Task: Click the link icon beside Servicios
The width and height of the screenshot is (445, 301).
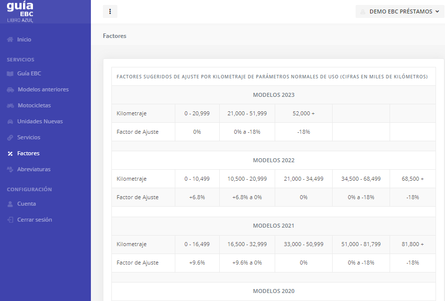Action: tap(10, 138)
